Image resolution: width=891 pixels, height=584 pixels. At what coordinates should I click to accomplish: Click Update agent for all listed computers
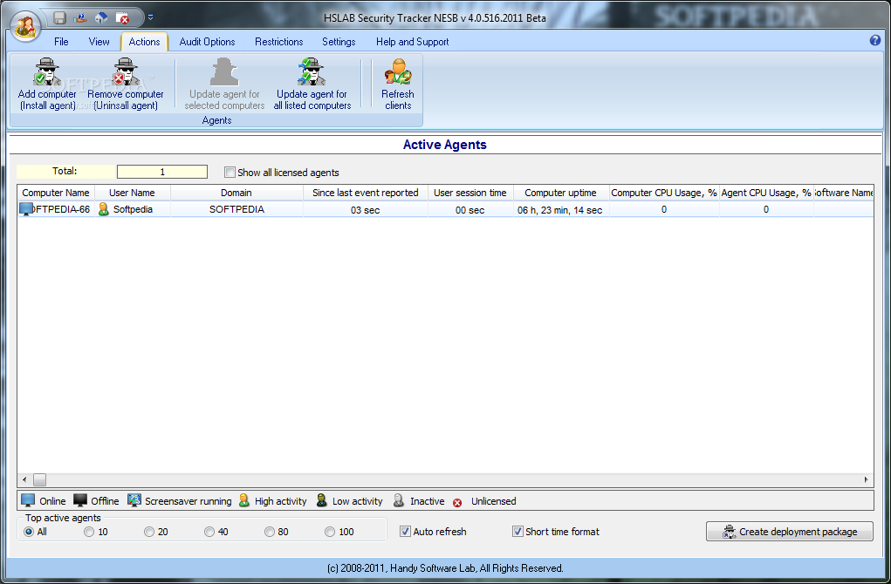tap(312, 84)
